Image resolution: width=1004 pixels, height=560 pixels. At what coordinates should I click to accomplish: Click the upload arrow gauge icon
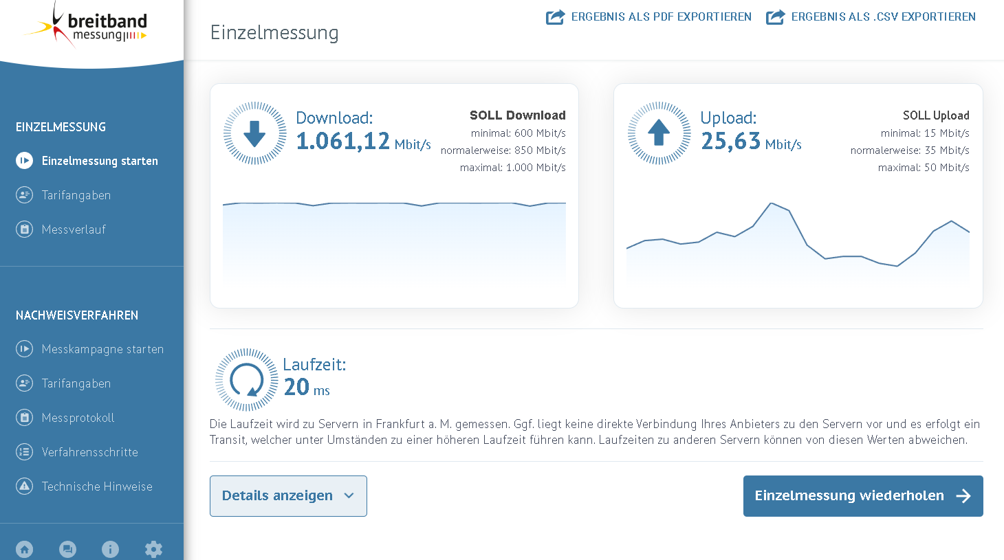click(x=659, y=133)
